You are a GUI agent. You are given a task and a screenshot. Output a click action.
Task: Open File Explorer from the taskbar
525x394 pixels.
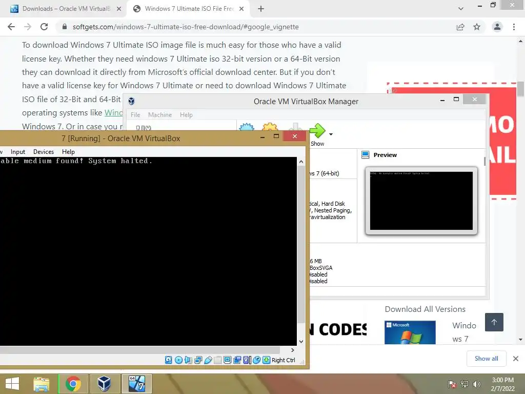[41, 384]
